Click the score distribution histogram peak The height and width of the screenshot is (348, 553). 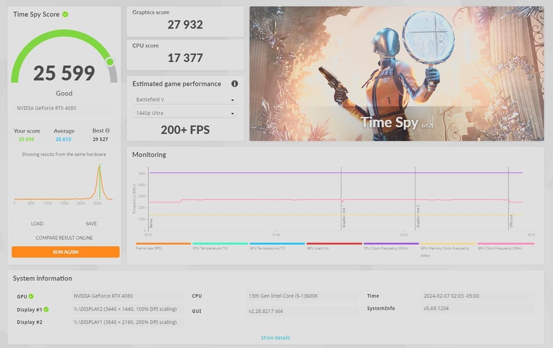click(99, 166)
